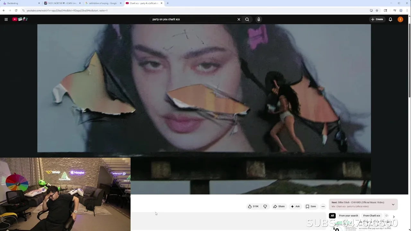Open the Create upload menu

[x=377, y=19]
